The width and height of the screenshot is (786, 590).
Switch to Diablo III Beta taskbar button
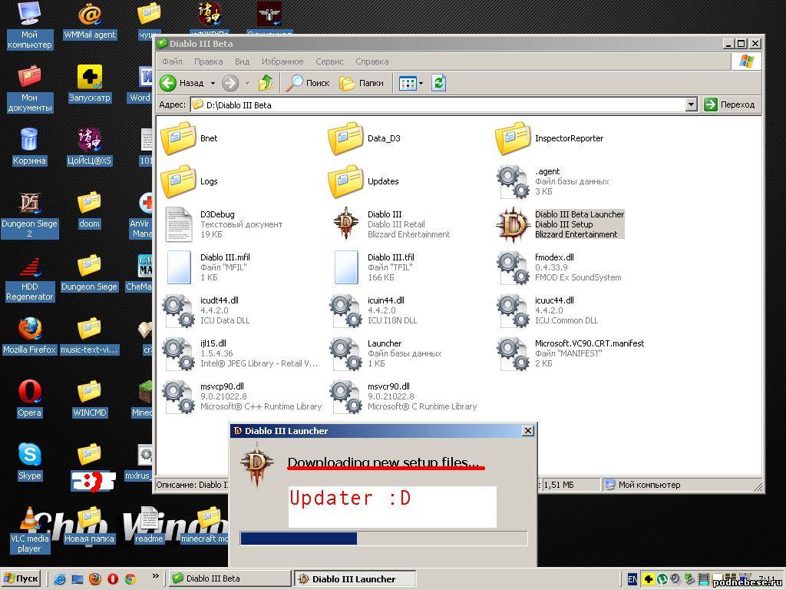point(230,578)
